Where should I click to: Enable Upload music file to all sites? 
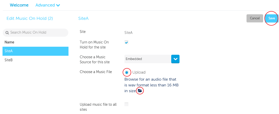point(126,104)
